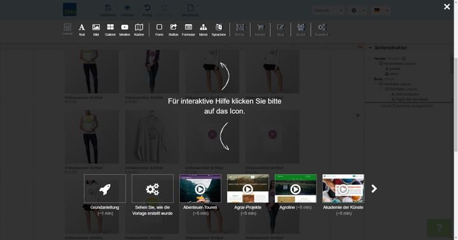The height and width of the screenshot is (240, 458).
Task: Open the dimmed Handel shop tool
Action: click(x=260, y=30)
